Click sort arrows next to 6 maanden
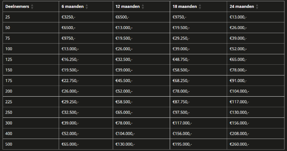This screenshot has height=151, width=287. pyautogui.click(x=87, y=7)
